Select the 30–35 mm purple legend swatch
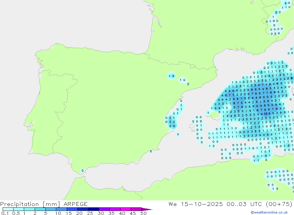 click(x=104, y=209)
